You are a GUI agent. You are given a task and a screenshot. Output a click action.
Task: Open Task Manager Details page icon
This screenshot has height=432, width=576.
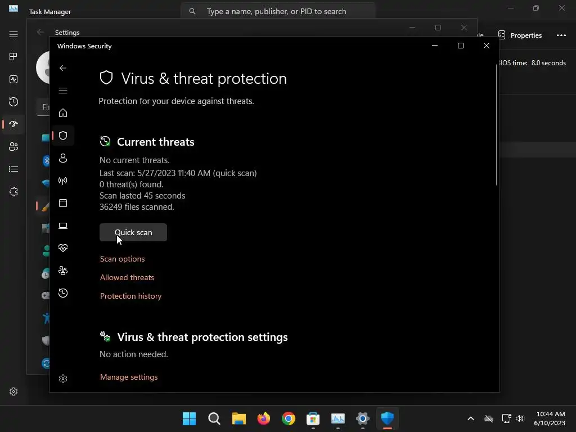[x=13, y=169]
